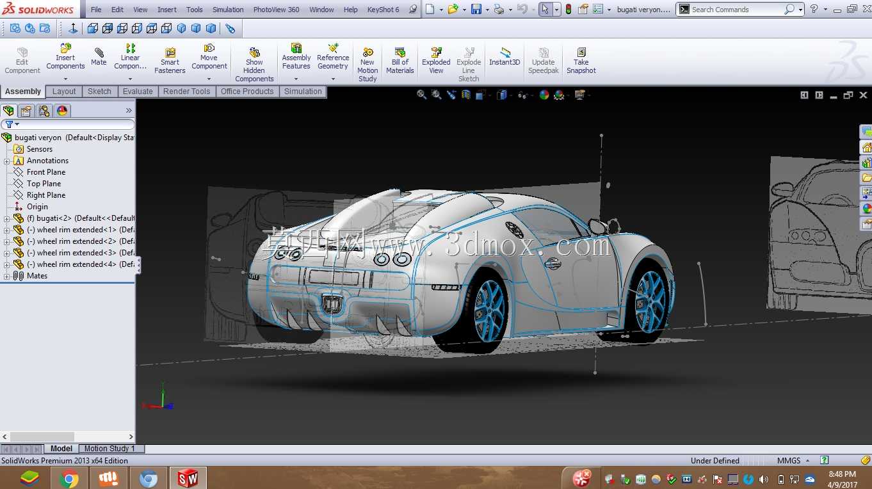Viewport: 872px width, 489px height.
Task: Click Take Snapshot in the ribbon
Action: pyautogui.click(x=581, y=61)
